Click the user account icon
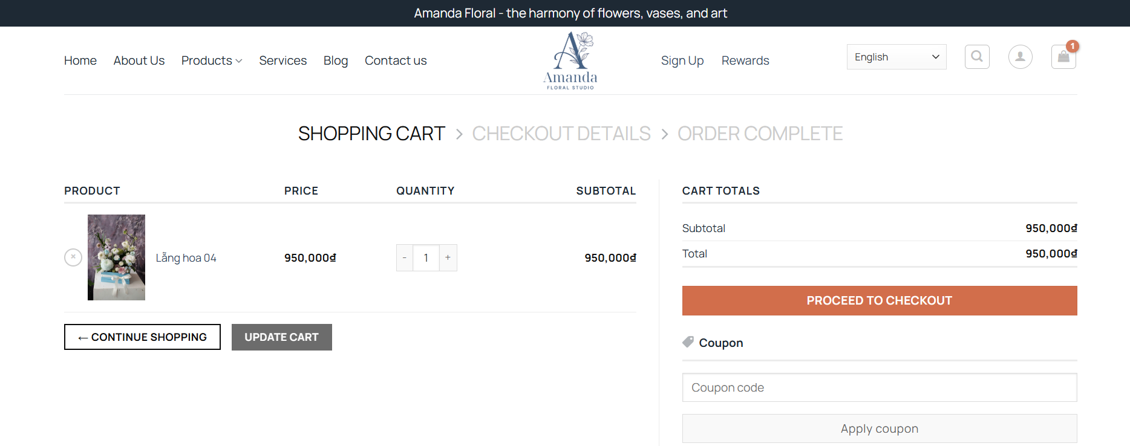Image resolution: width=1130 pixels, height=446 pixels. pyautogui.click(x=1020, y=57)
